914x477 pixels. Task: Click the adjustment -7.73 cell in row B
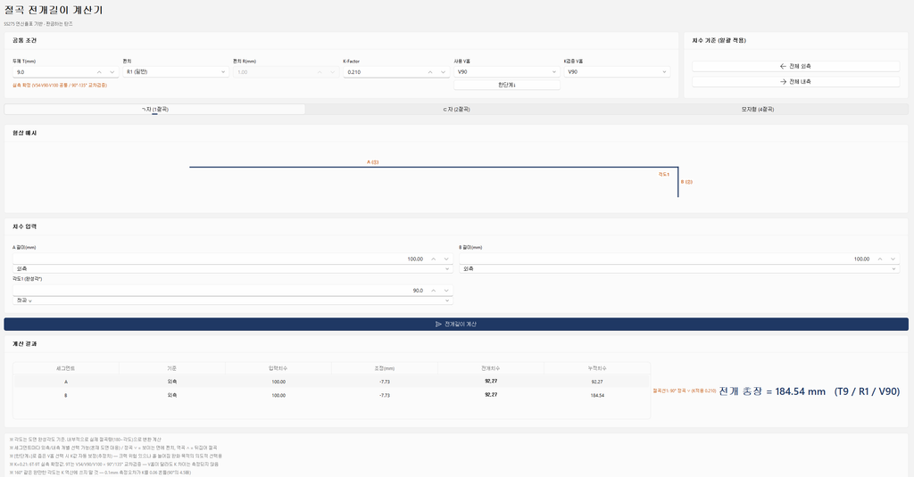pos(385,396)
